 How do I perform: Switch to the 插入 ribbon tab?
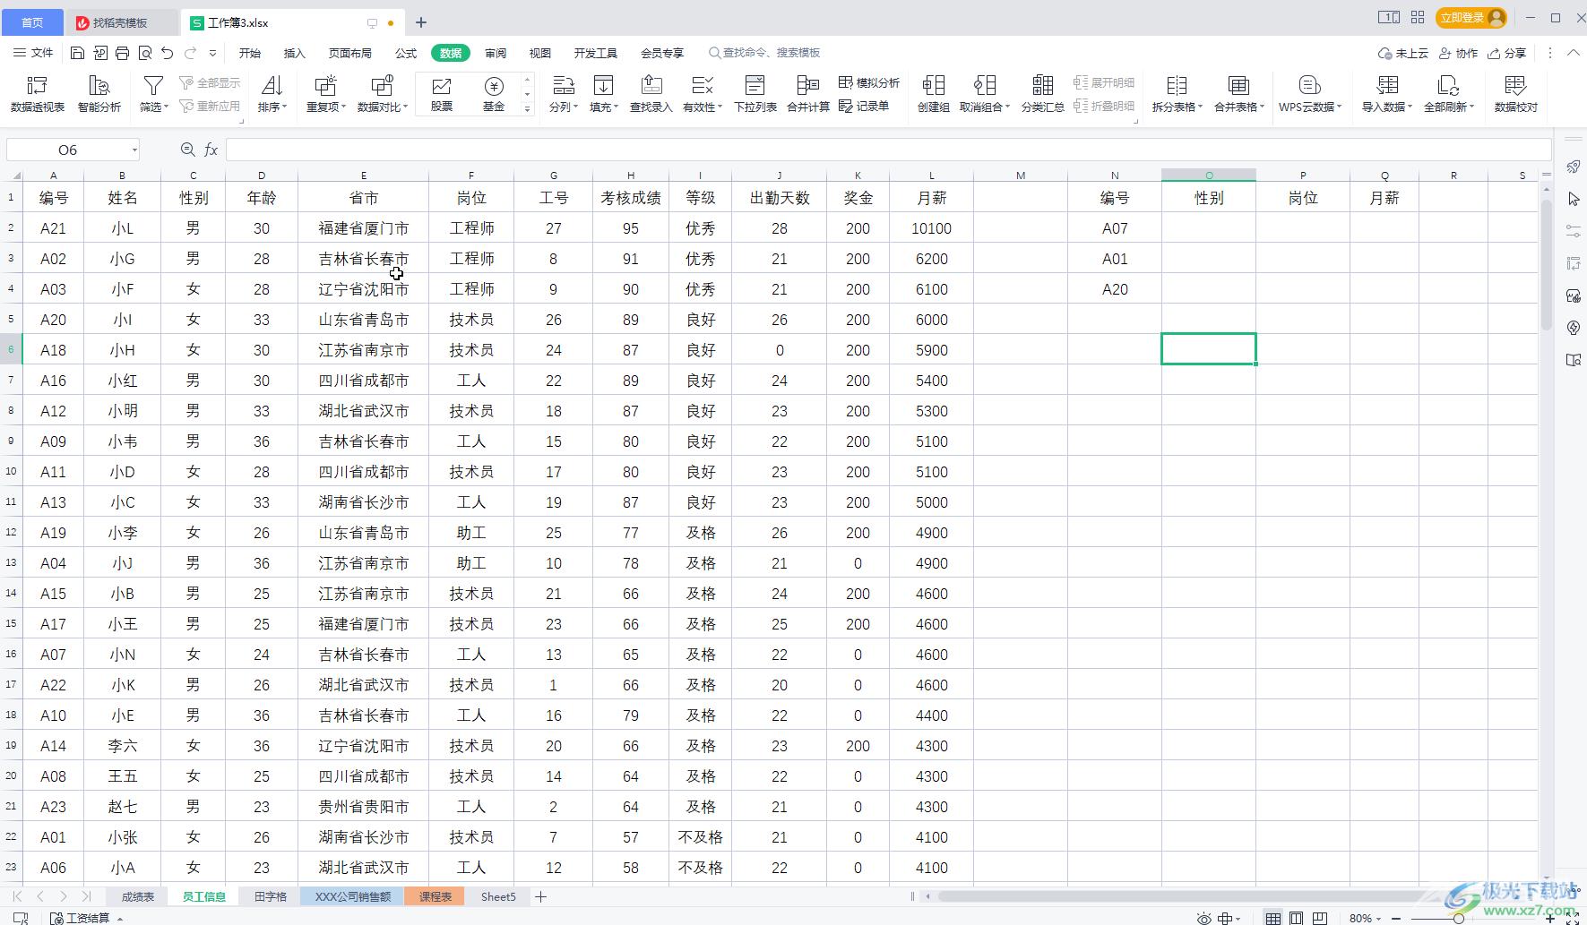(295, 53)
